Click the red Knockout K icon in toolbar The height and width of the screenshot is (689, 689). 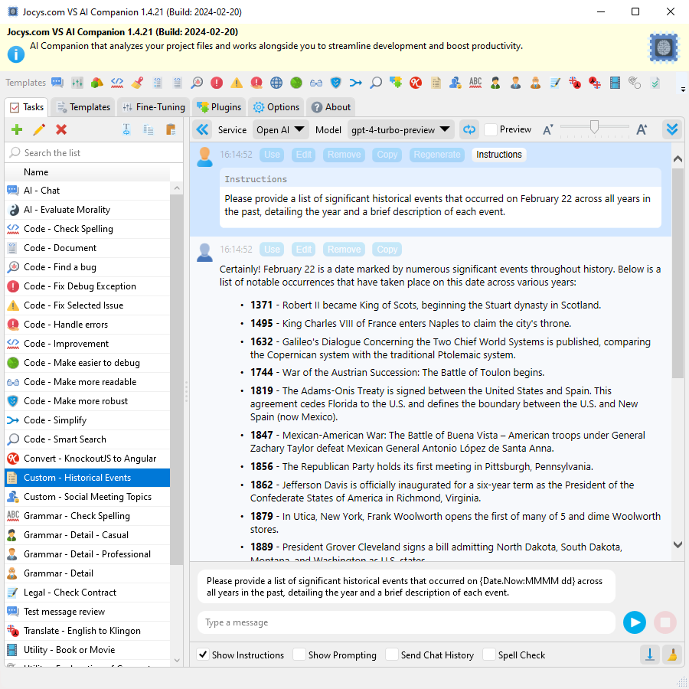(416, 83)
